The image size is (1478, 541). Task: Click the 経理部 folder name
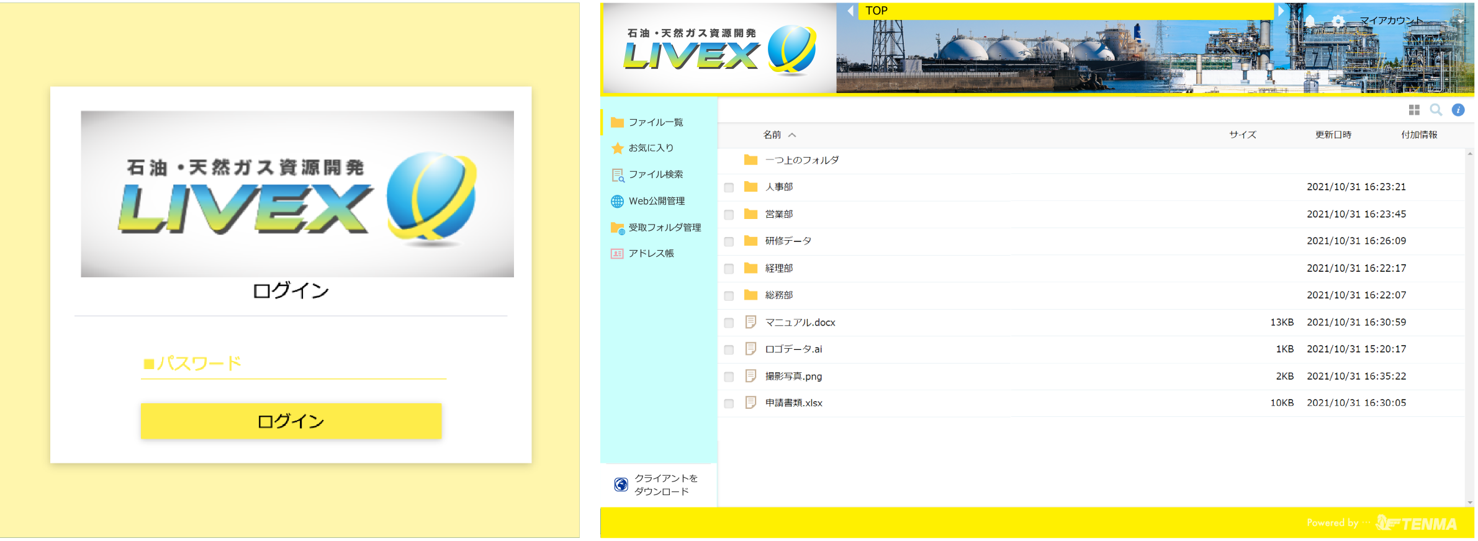(779, 268)
